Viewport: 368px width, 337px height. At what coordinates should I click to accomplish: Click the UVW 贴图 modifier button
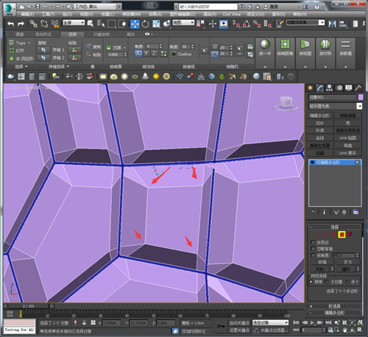click(348, 138)
